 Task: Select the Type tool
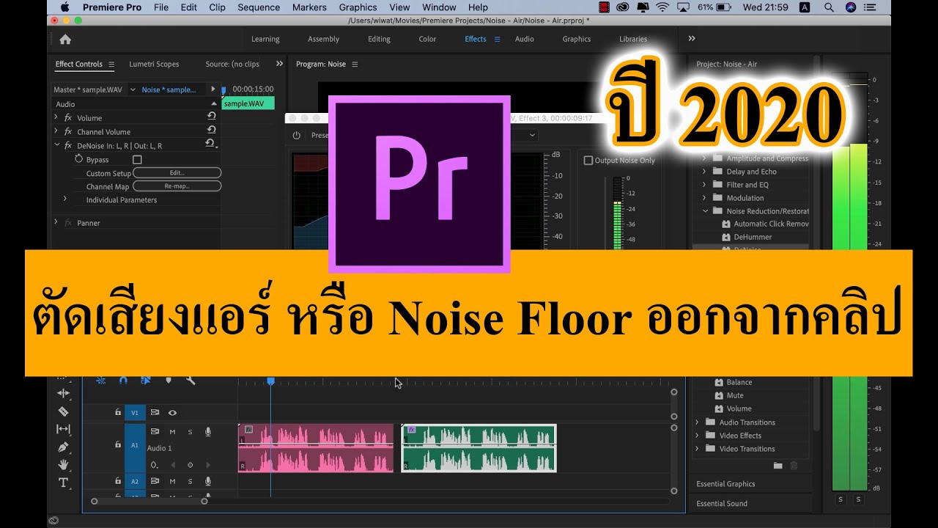tap(63, 482)
